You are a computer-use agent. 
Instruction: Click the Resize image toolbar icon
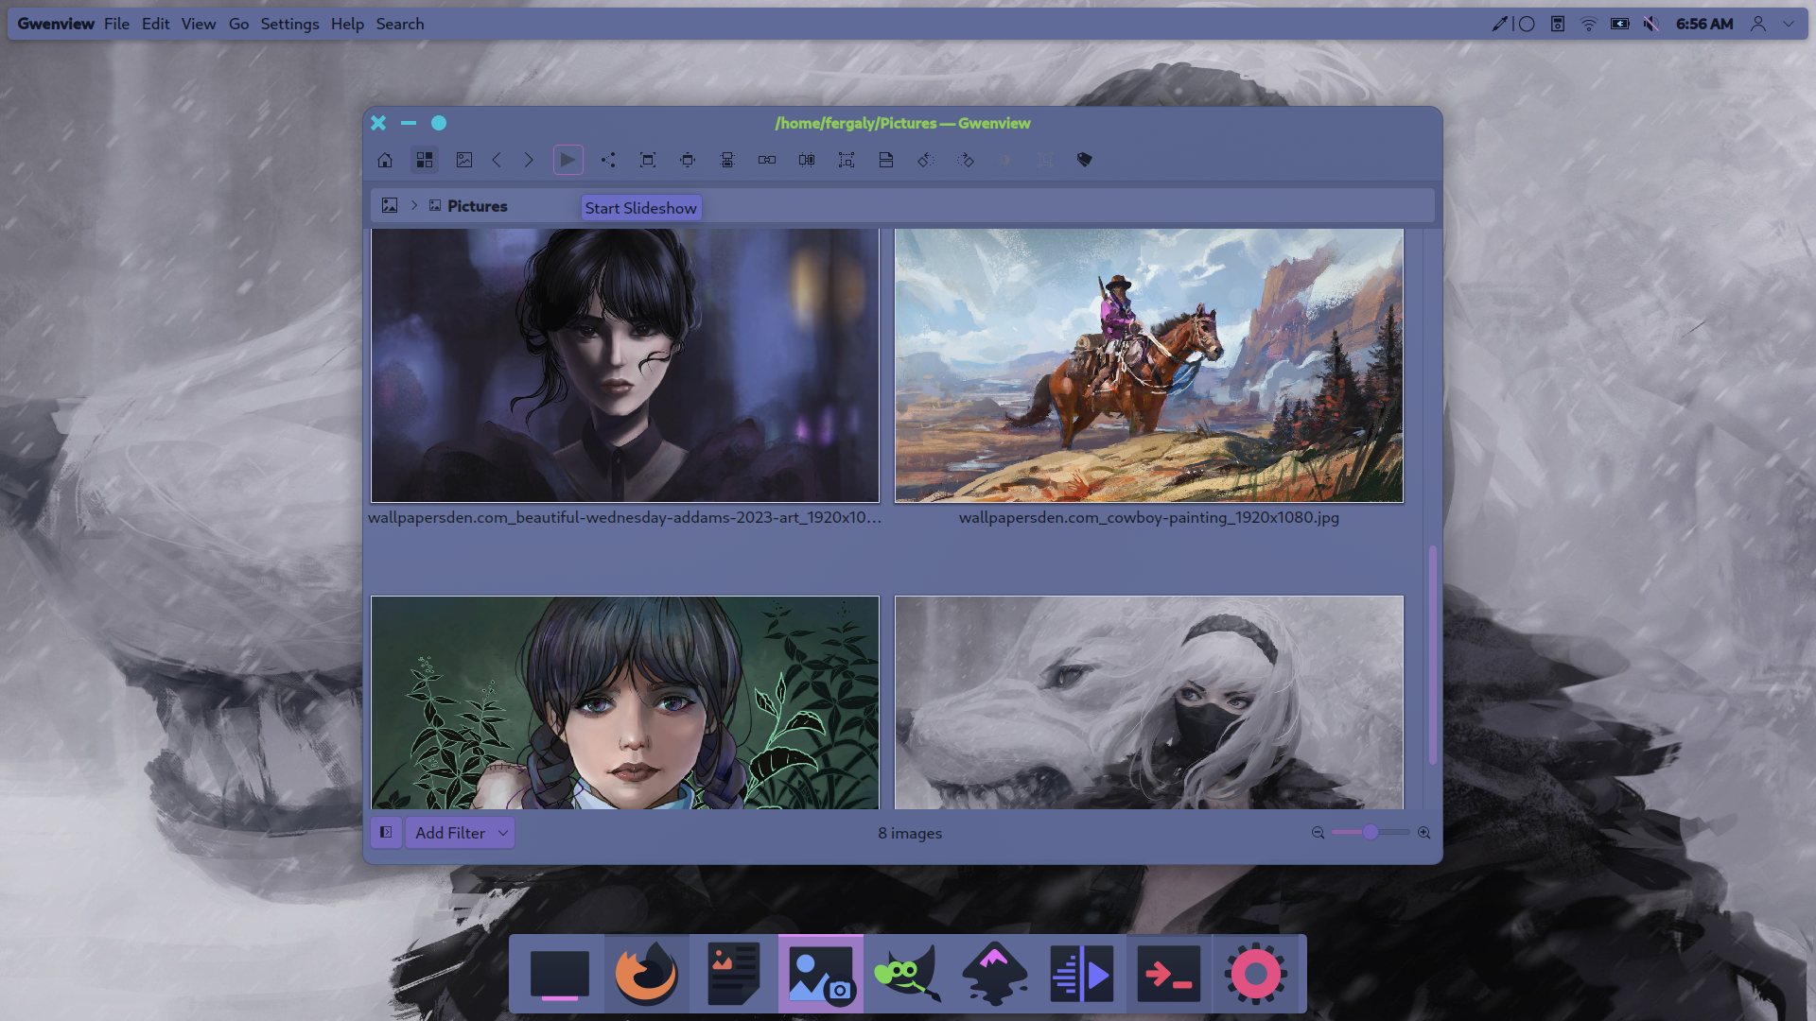point(847,160)
